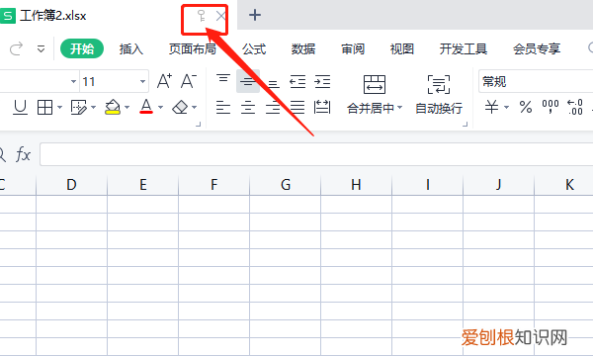Center text horizontally
The image size is (593, 356).
pos(248,108)
